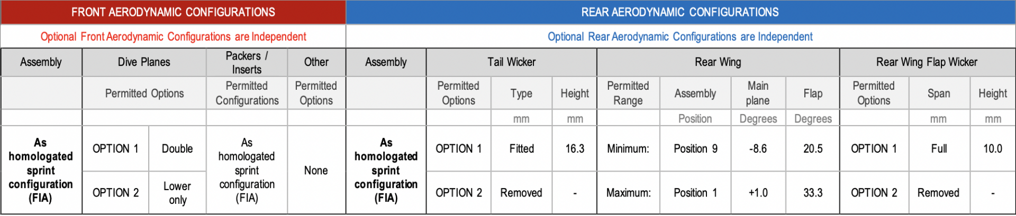Select the Tail Wicker column header
Screen dimensions: 1016x216
pyautogui.click(x=511, y=62)
